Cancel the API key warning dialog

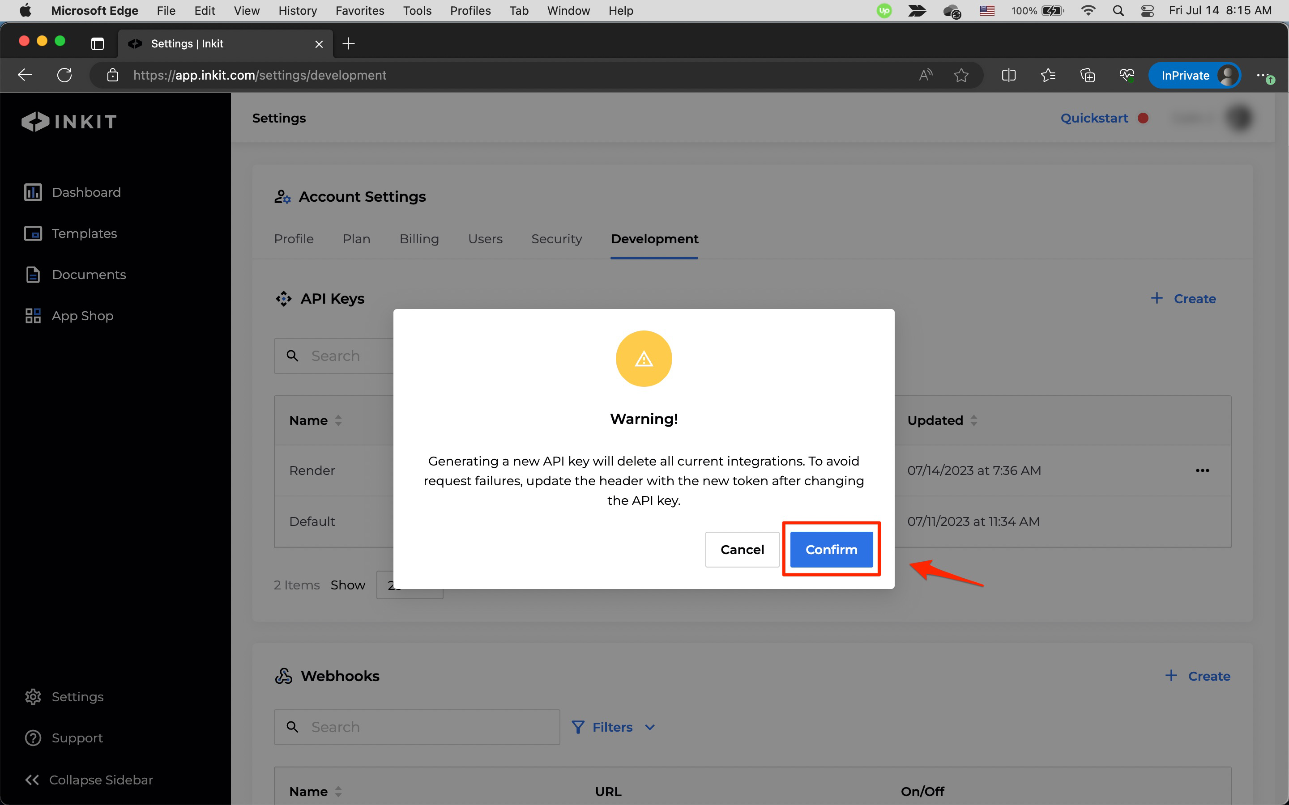(742, 550)
